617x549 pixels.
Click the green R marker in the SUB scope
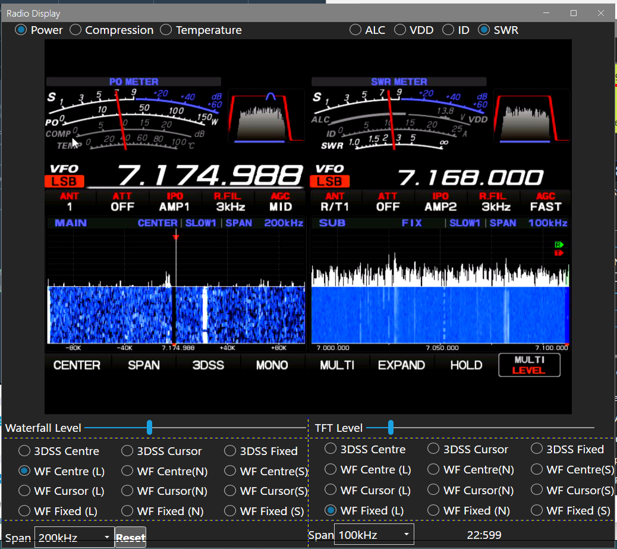pyautogui.click(x=559, y=244)
